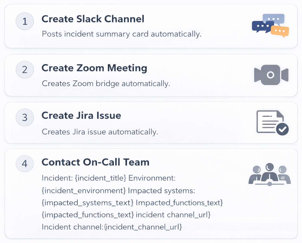This screenshot has width=302, height=243.
Task: Click 'Creates Zoom bridge automatically' description
Action: [x=106, y=83]
